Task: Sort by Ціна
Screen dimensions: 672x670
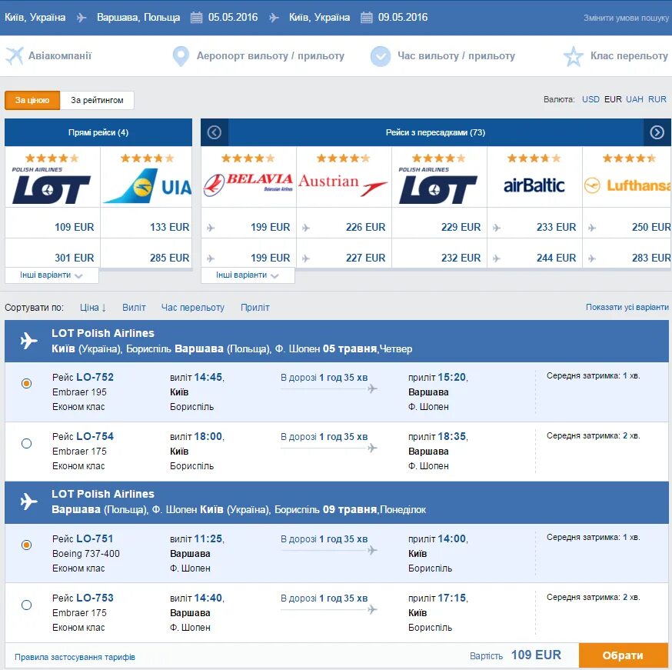Action: pos(92,308)
